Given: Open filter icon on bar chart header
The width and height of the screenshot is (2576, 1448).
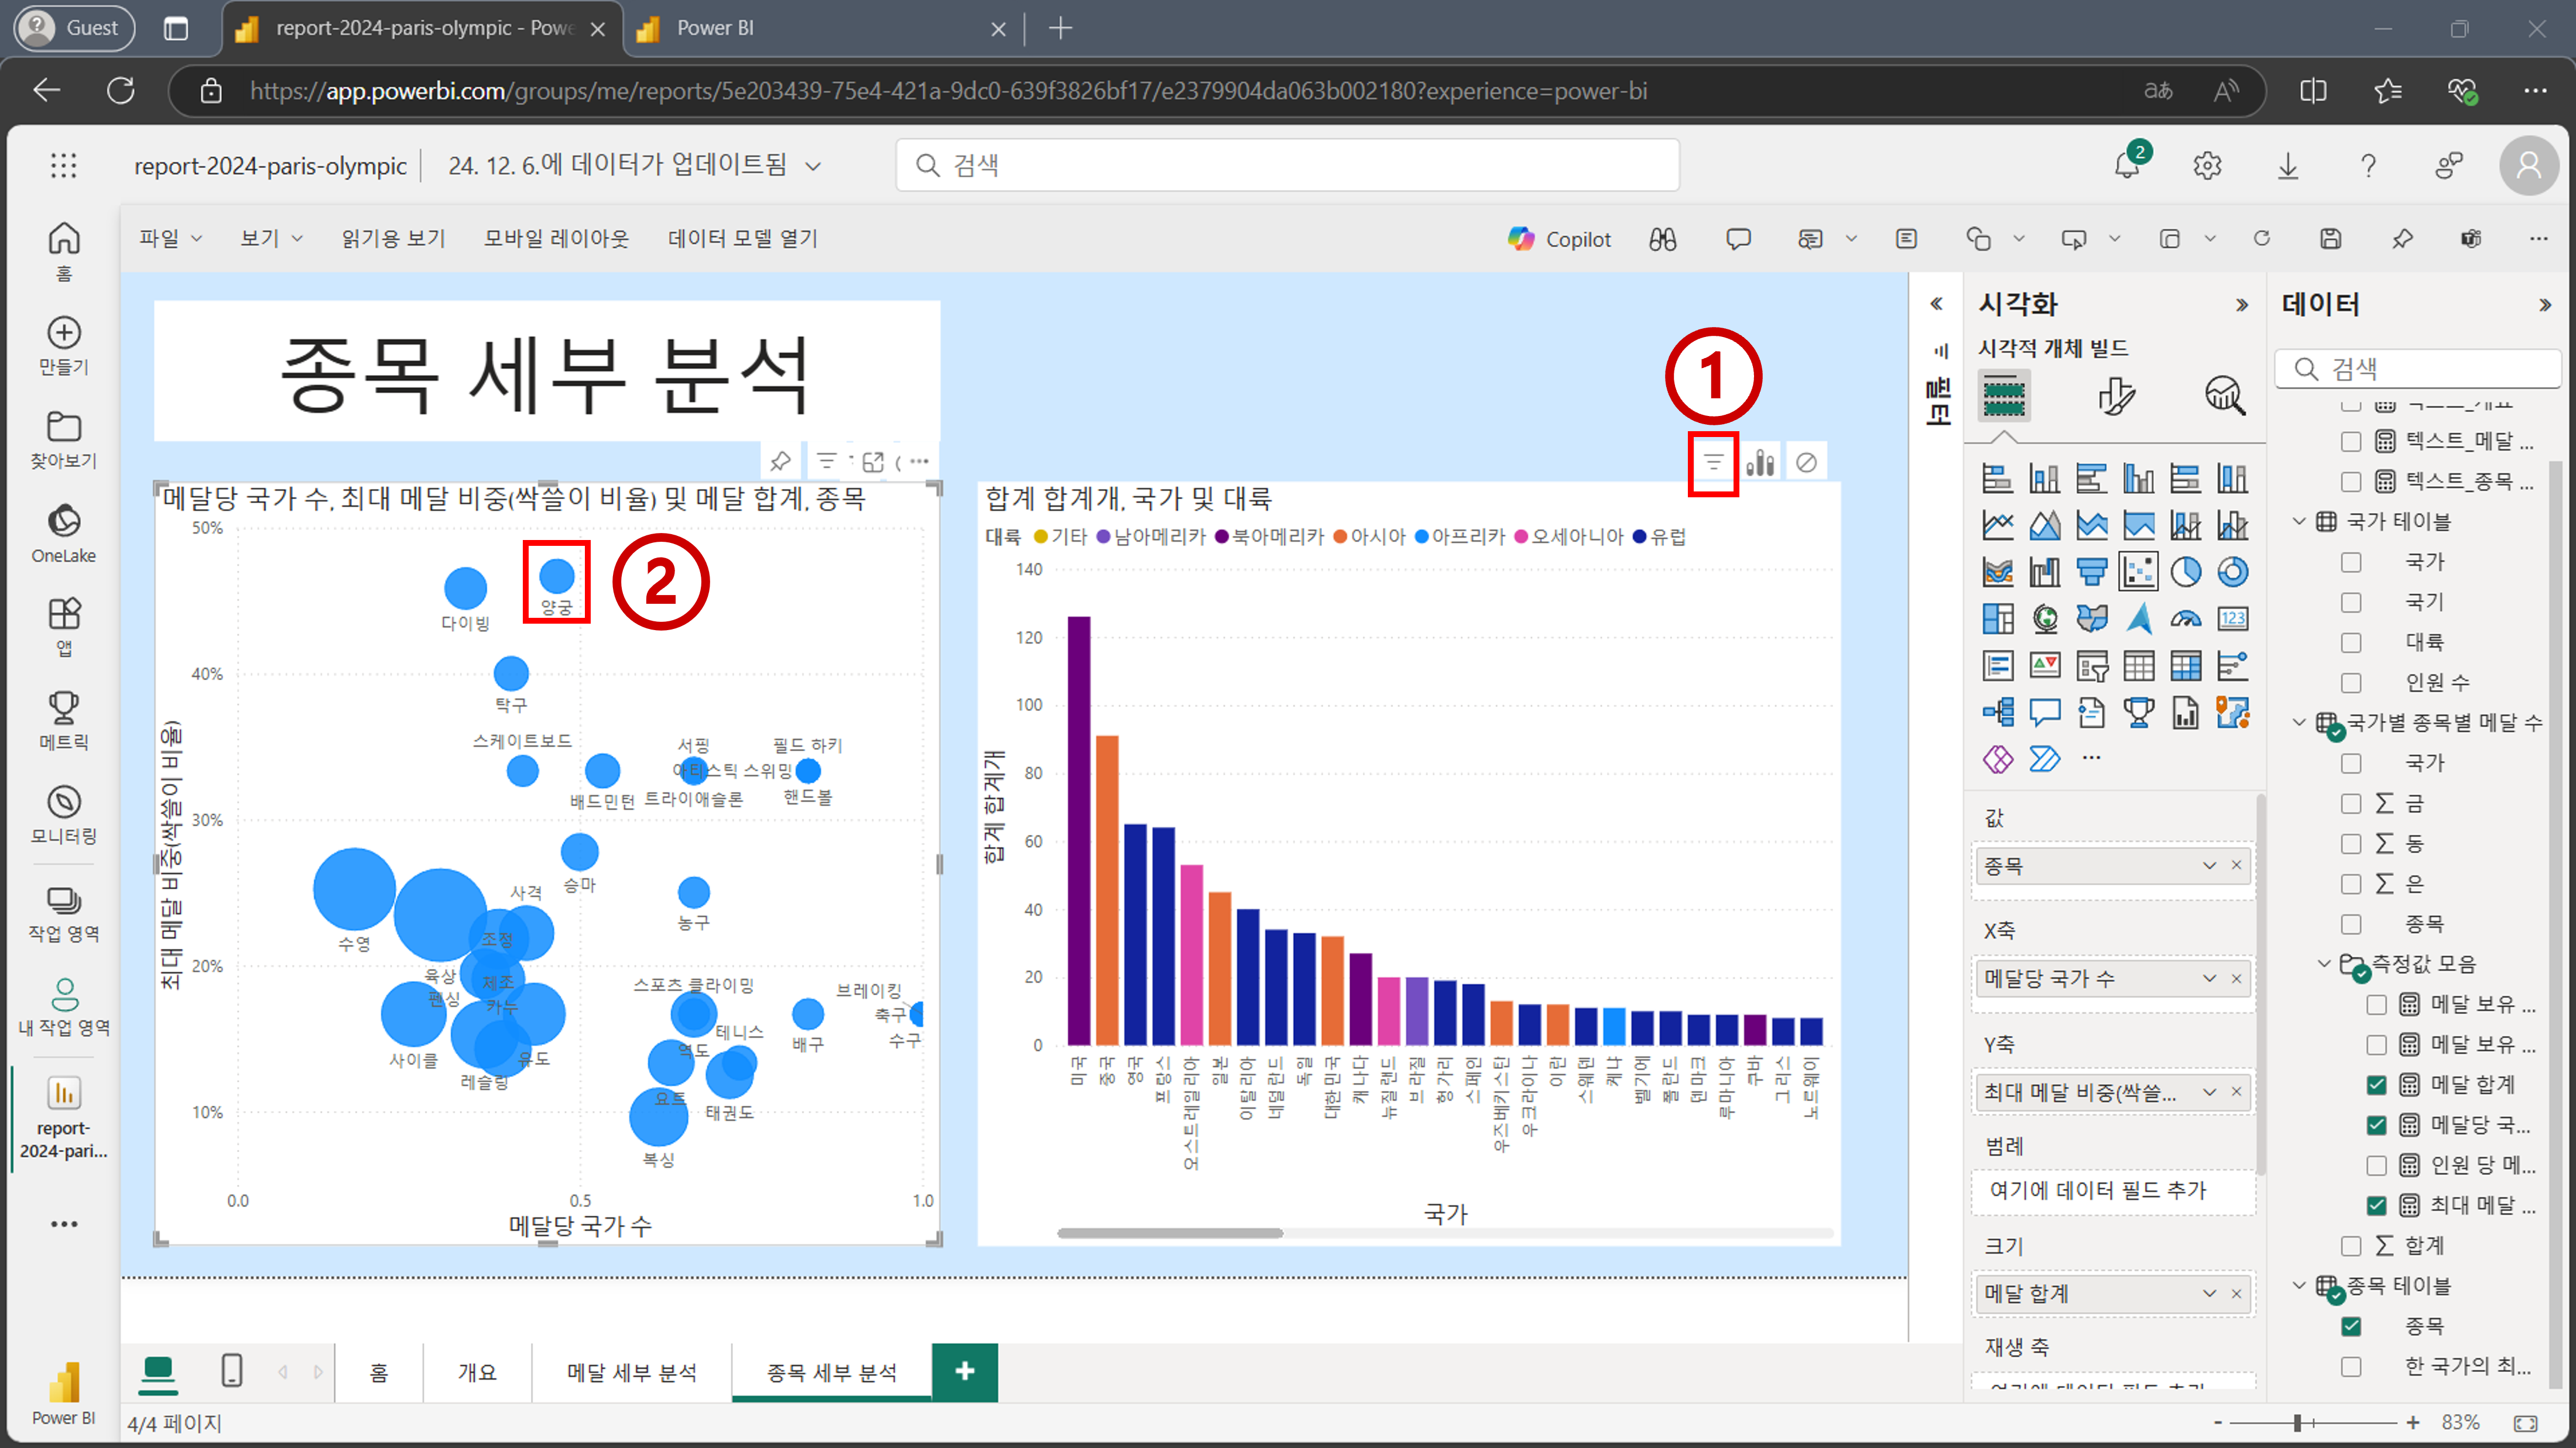Looking at the screenshot, I should (x=1713, y=463).
